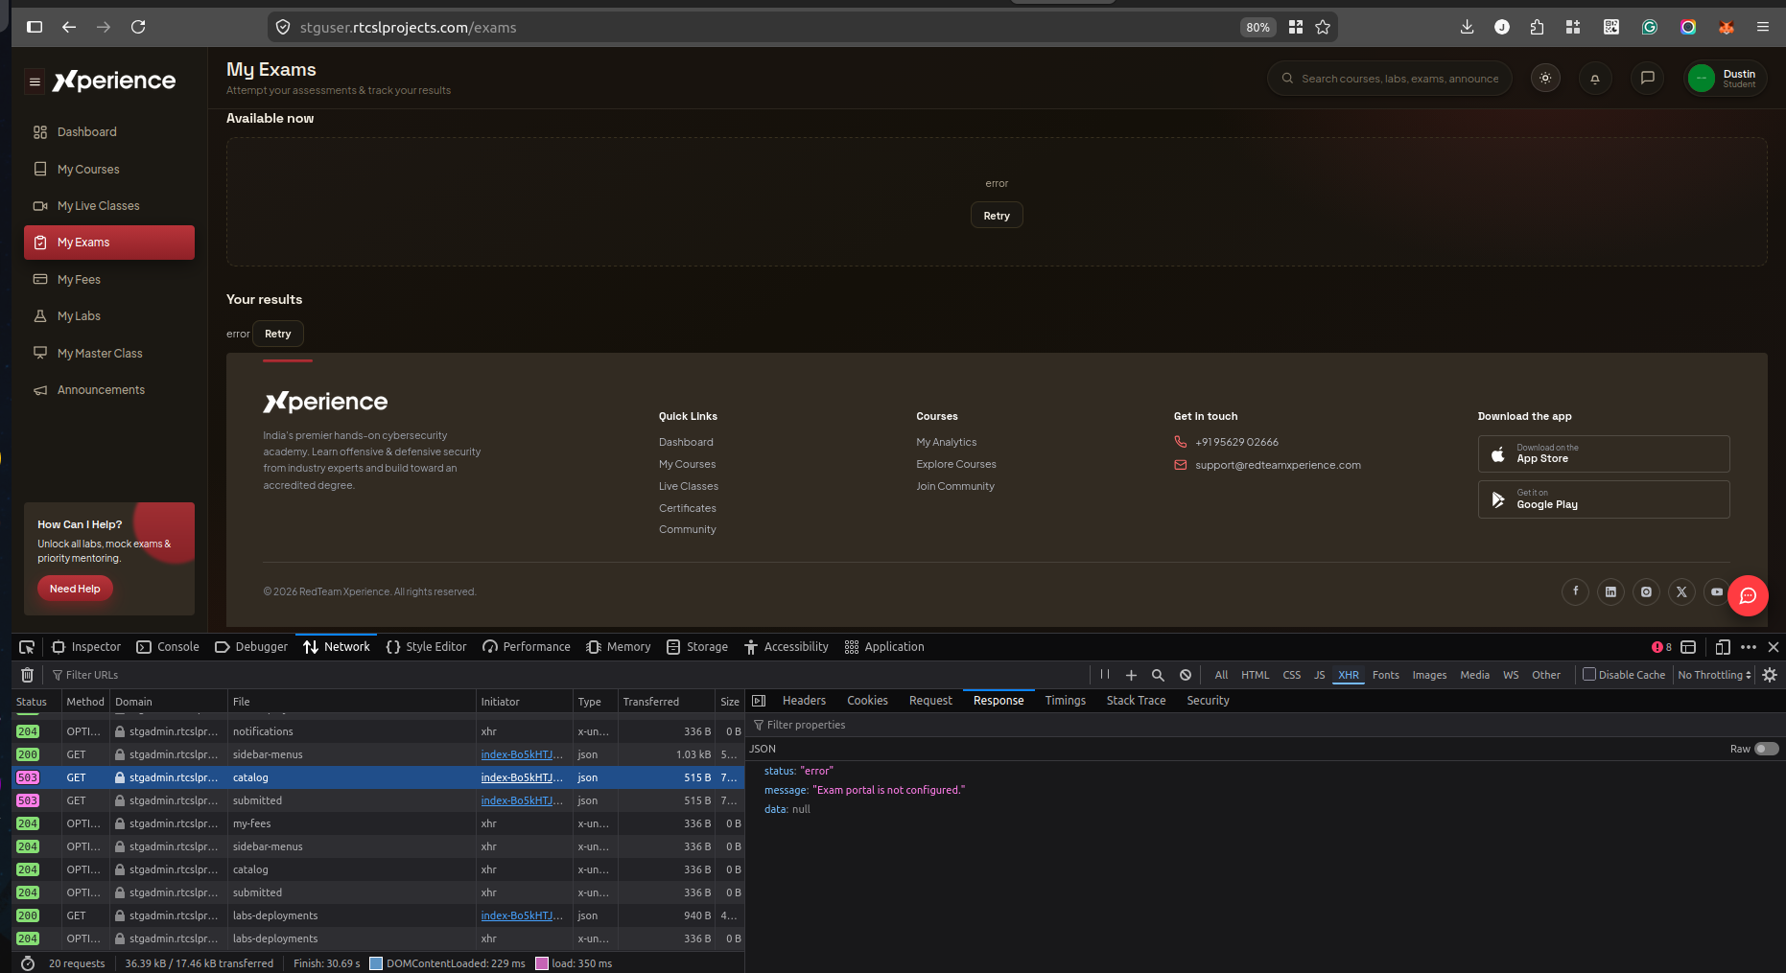Viewport: 1786px width, 973px height.
Task: Open the browser hamburger application menu
Action: 1763,27
